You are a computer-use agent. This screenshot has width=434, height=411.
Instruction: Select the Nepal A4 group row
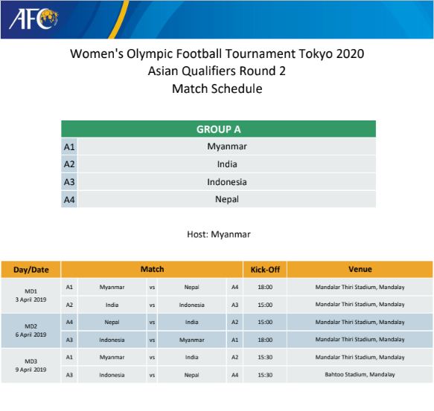(218, 199)
